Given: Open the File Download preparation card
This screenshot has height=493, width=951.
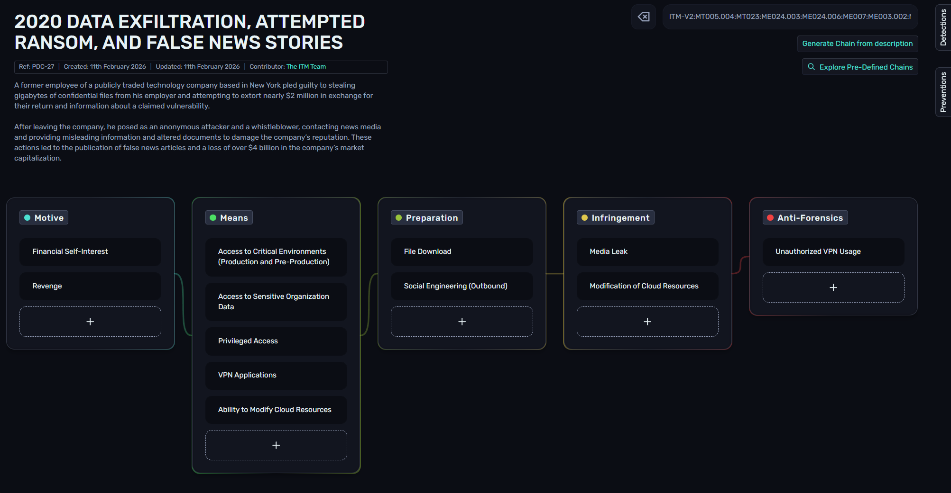Looking at the screenshot, I should [x=462, y=251].
